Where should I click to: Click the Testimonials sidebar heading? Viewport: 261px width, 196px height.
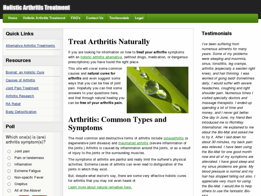click(216, 33)
